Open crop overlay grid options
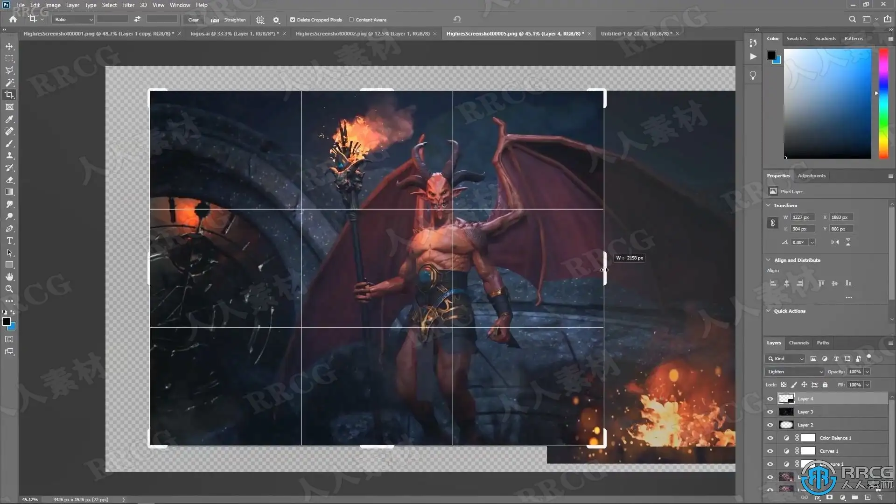896x504 pixels. point(260,20)
